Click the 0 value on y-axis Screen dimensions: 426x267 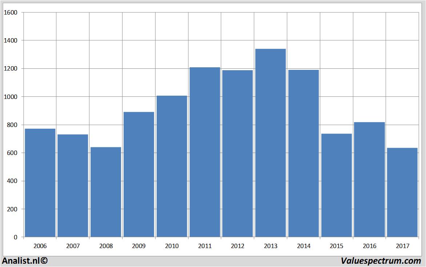(15, 237)
